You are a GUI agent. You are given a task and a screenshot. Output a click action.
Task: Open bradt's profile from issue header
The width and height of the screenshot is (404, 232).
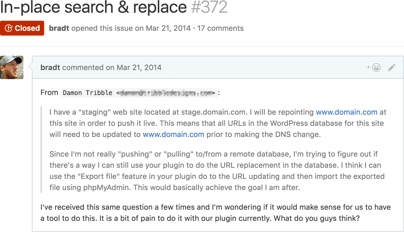(59, 28)
